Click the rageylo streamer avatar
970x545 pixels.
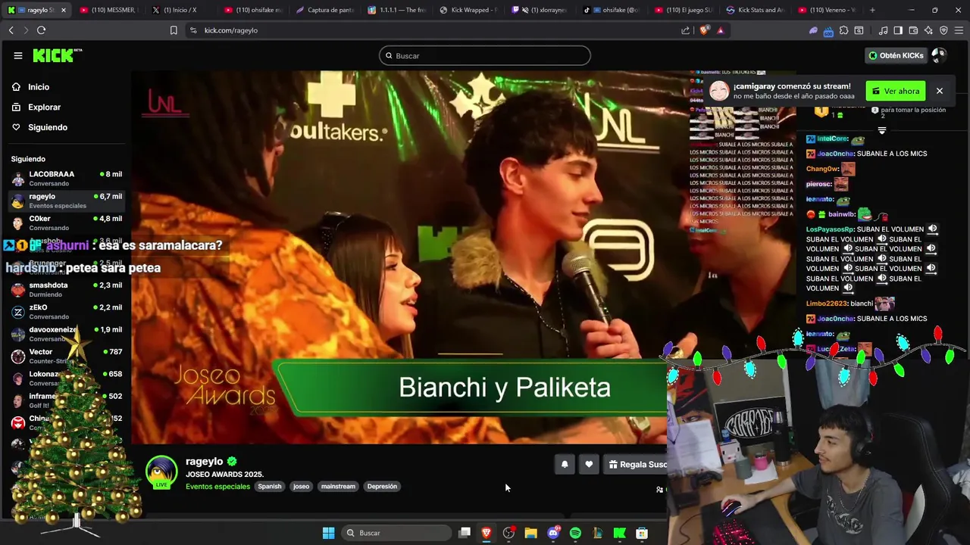[161, 472]
